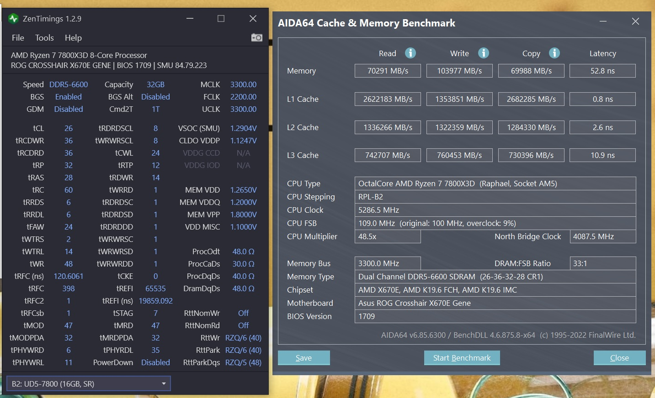Select L3 Cache latency 10.9 ns
Viewport: 655px width, 398px height.
(603, 155)
